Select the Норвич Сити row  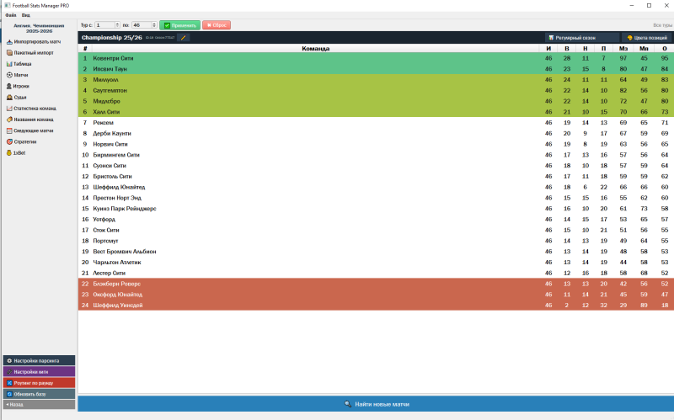[376, 144]
